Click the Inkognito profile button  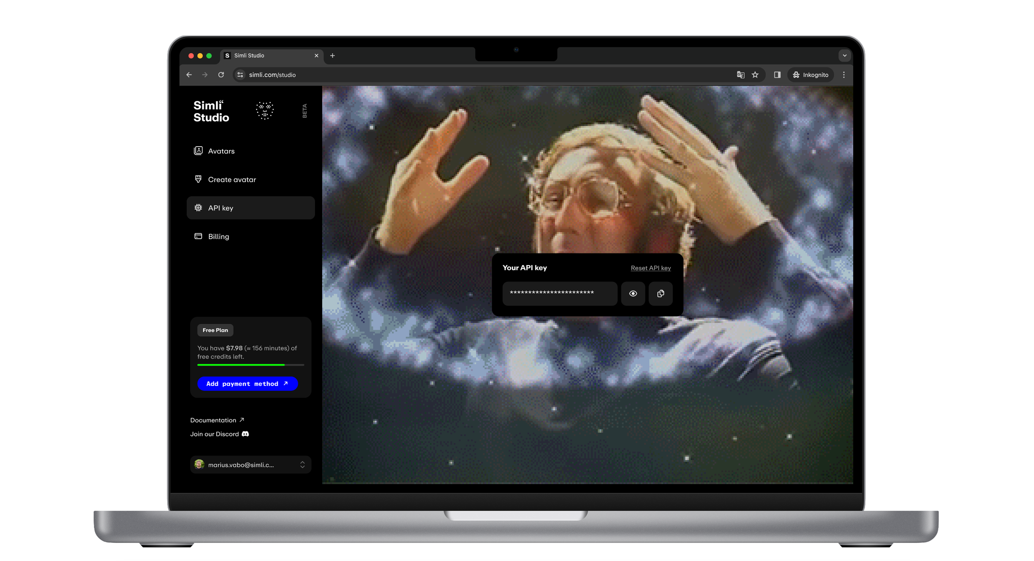pyautogui.click(x=810, y=75)
